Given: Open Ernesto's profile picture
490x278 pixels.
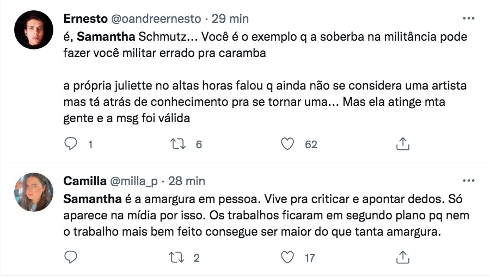Looking at the screenshot, I should pos(33,30).
